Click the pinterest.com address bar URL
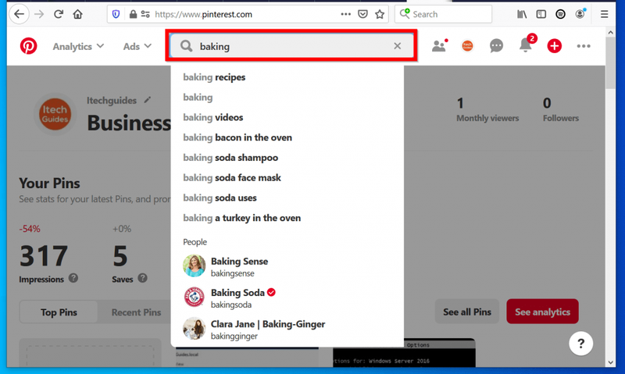The height and width of the screenshot is (374, 625). pyautogui.click(x=203, y=14)
